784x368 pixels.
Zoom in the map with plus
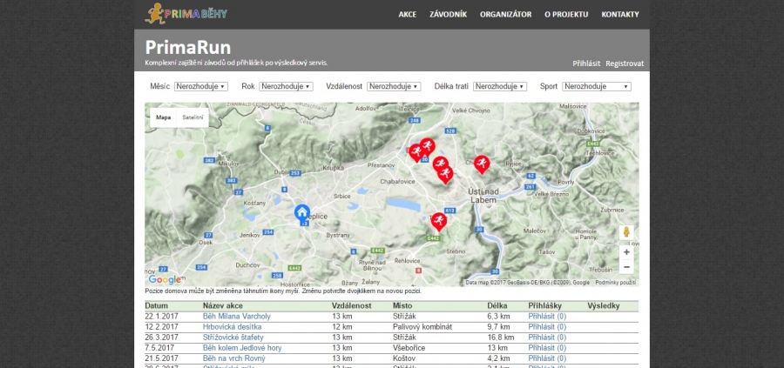pyautogui.click(x=626, y=252)
